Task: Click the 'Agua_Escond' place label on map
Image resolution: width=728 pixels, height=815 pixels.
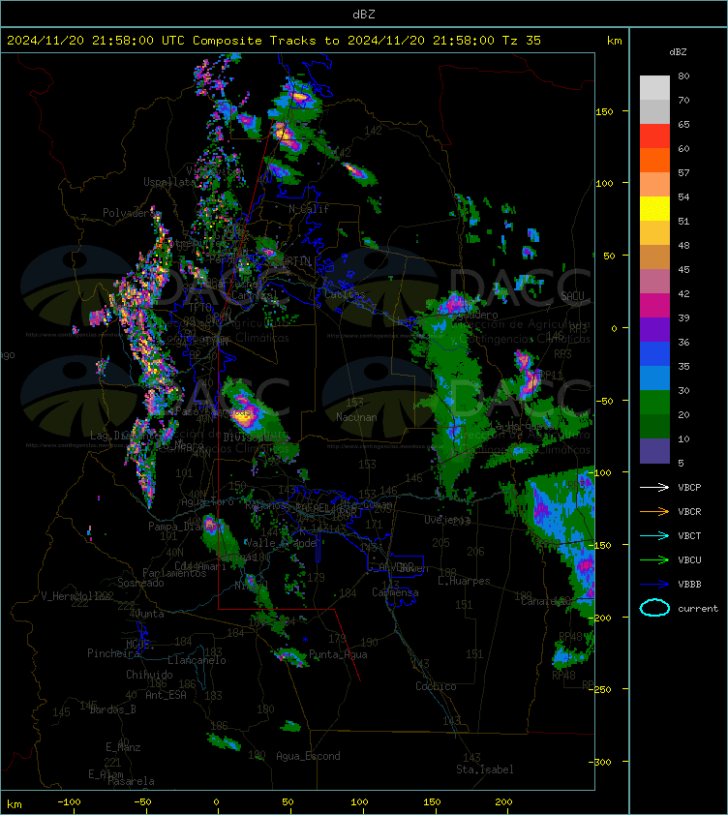Action: 308,756
